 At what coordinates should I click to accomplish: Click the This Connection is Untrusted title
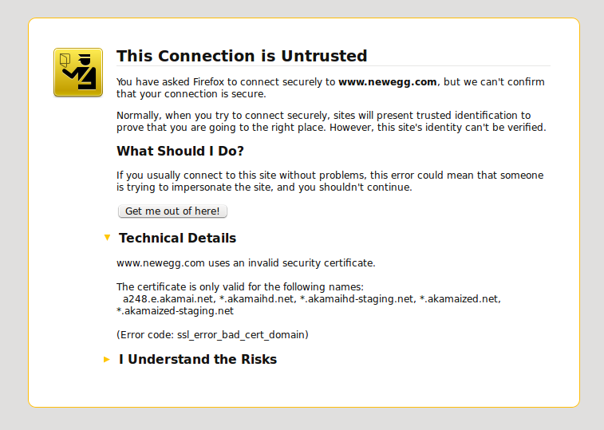pyautogui.click(x=242, y=56)
